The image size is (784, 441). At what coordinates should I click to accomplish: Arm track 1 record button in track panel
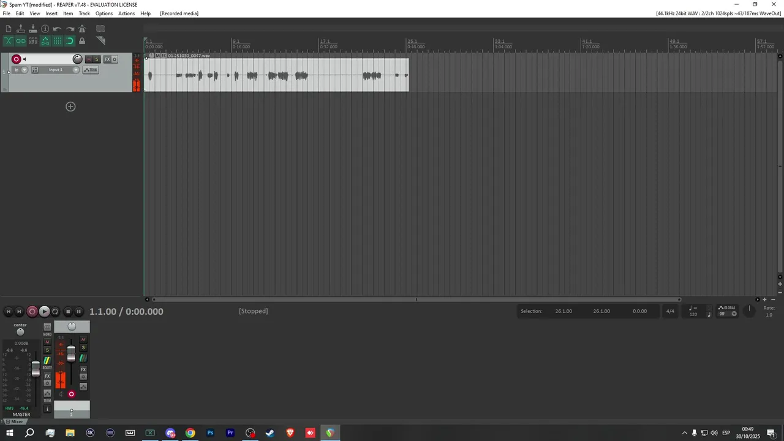coord(17,59)
